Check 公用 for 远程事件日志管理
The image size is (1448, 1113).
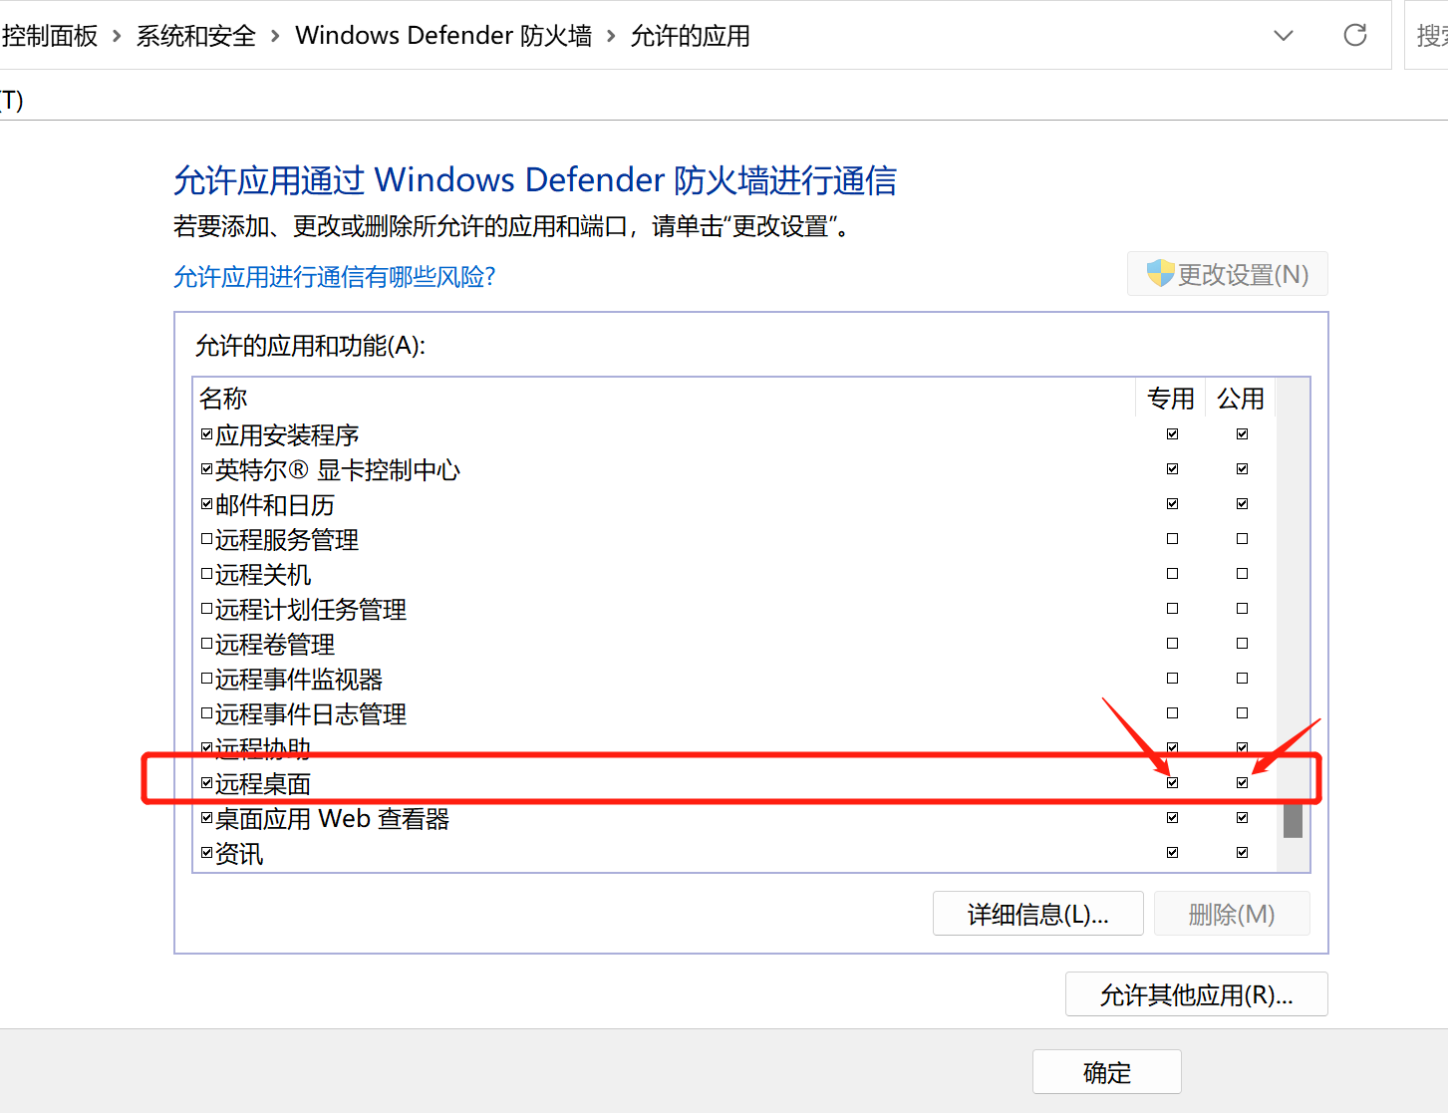coord(1242,713)
